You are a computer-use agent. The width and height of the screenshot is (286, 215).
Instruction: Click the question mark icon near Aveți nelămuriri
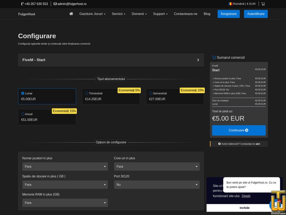tap(220, 144)
